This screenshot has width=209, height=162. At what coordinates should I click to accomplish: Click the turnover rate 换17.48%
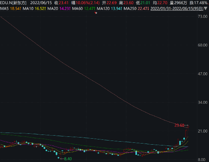coord(199,3)
